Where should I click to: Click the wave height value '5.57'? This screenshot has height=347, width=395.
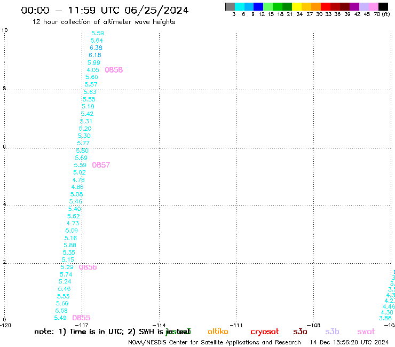(x=91, y=84)
